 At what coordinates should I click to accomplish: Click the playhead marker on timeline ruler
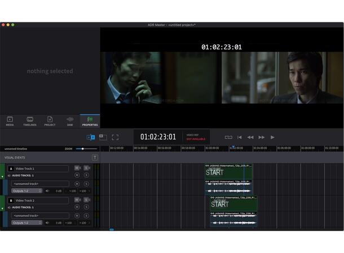coord(233,147)
